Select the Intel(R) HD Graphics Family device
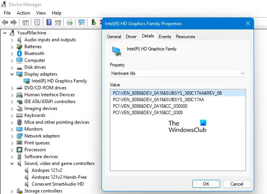Image resolution: width=267 pixels, height=194 pixels. point(59,81)
